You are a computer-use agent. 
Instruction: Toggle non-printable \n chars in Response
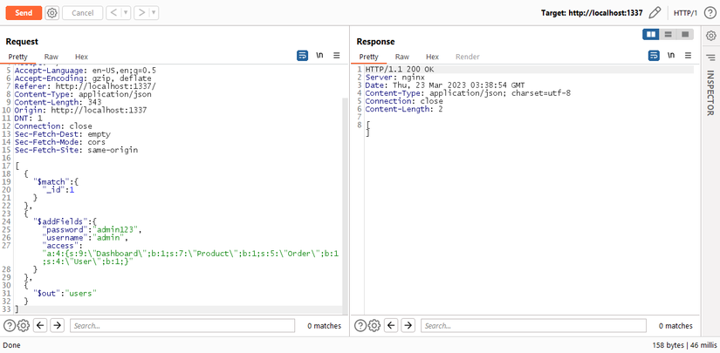(x=671, y=56)
